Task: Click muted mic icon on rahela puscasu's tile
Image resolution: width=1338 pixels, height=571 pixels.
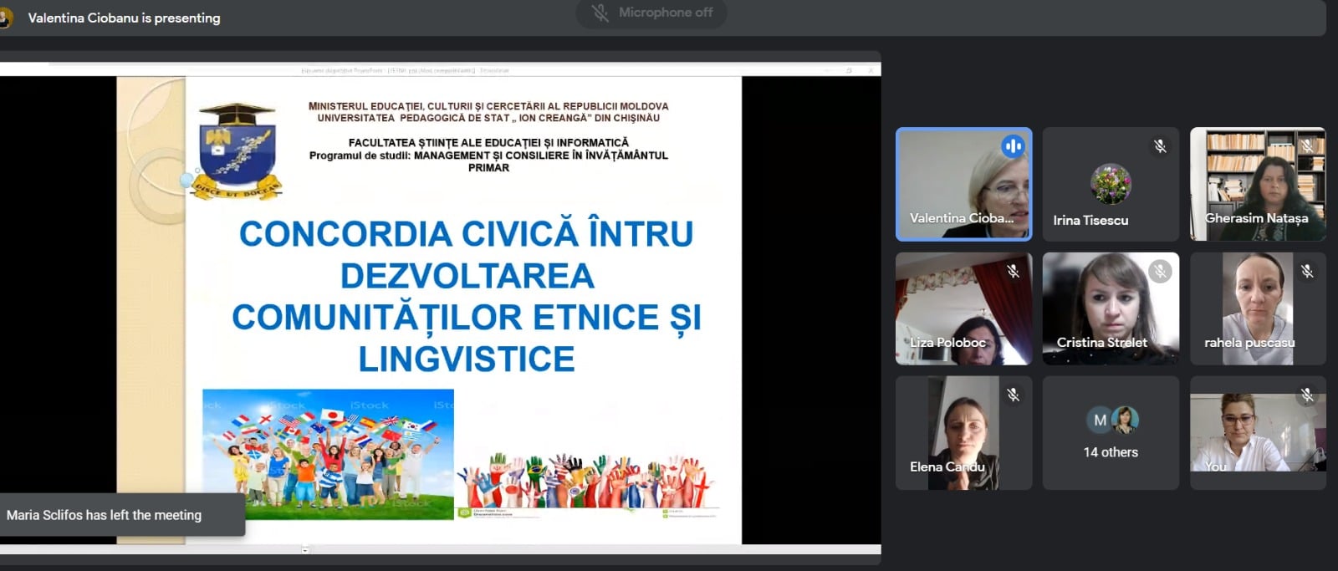Action: pos(1307,272)
